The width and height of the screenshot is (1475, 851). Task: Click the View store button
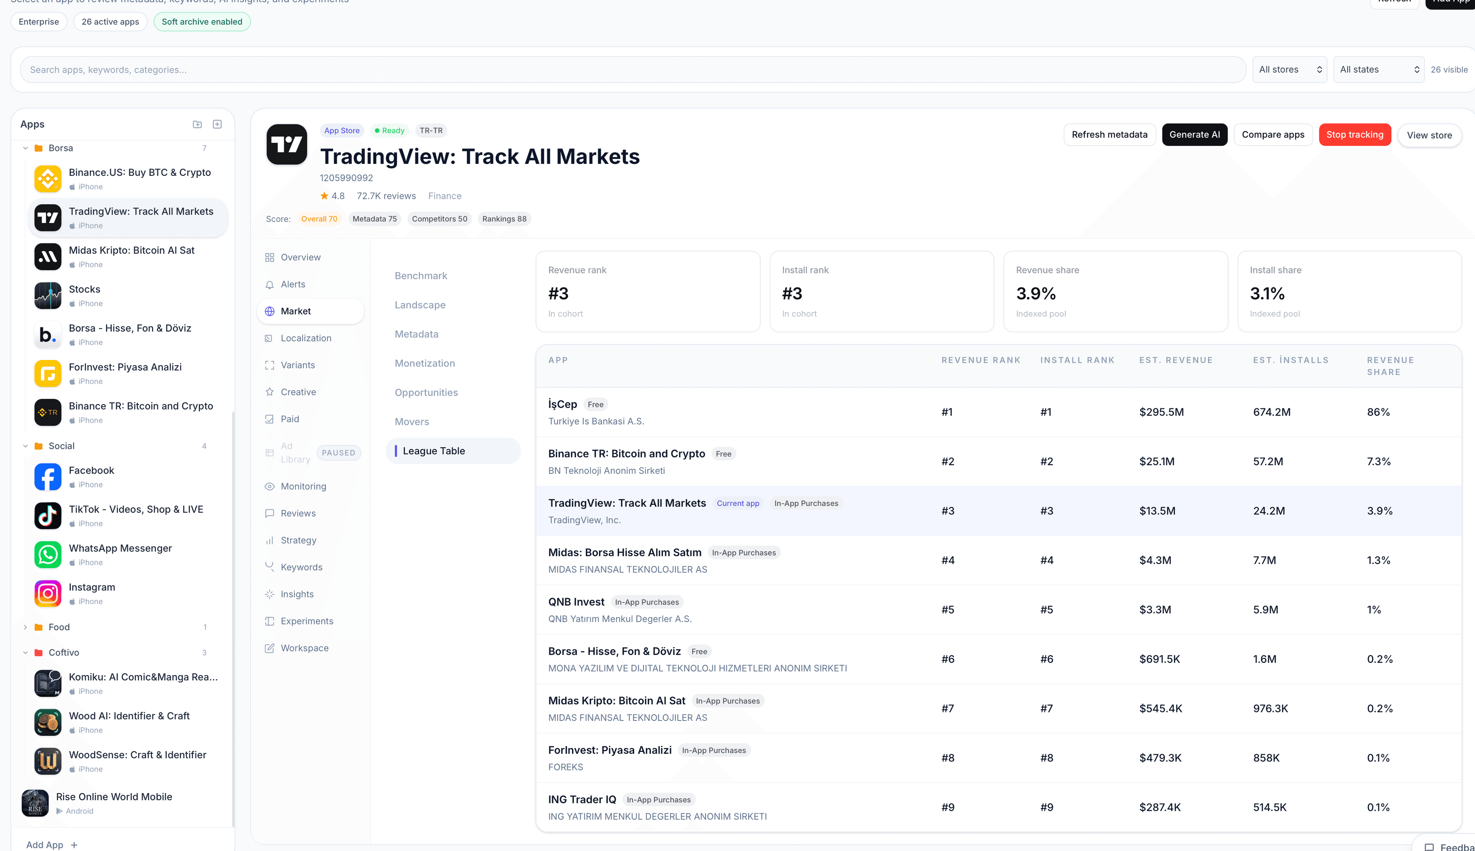(1429, 135)
